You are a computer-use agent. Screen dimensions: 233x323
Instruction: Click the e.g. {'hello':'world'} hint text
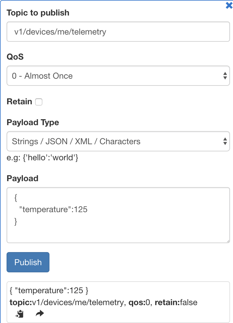point(42,158)
